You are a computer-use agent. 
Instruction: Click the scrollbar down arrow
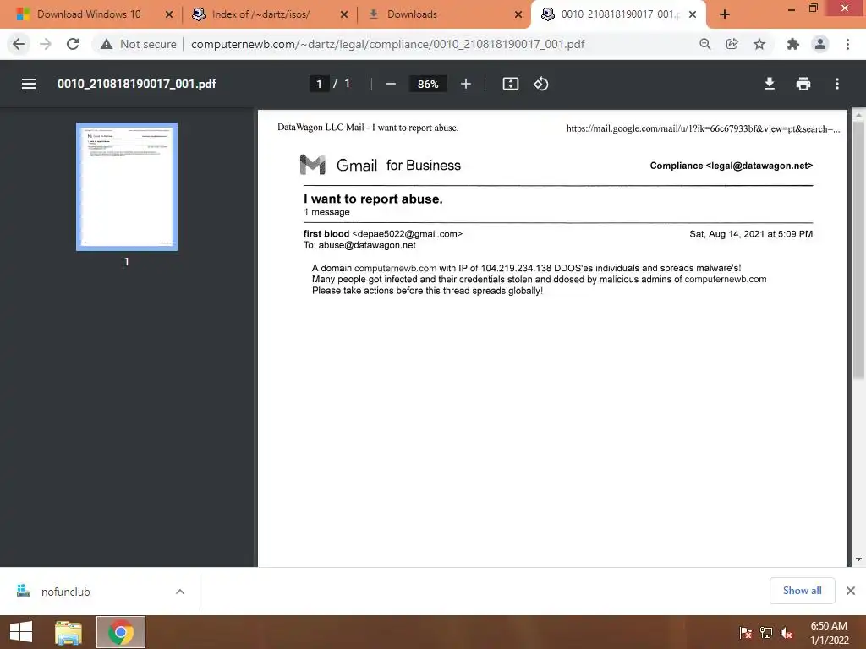coord(858,559)
